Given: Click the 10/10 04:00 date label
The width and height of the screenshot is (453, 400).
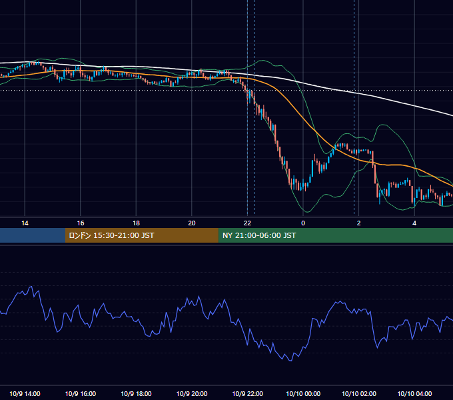Looking at the screenshot, I should [x=414, y=393].
